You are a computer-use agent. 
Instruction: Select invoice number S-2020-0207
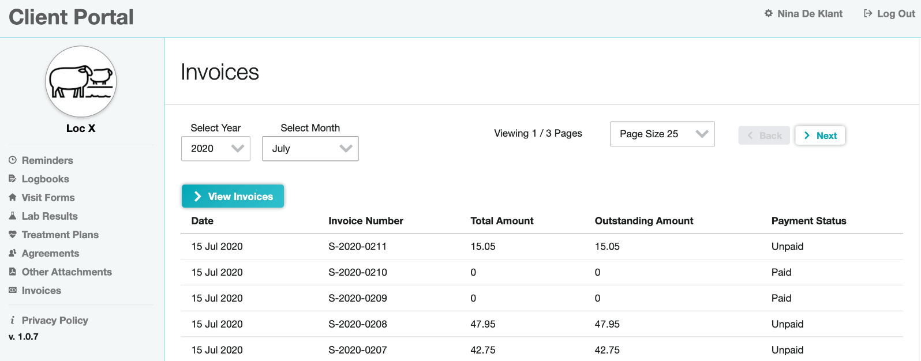[x=358, y=350]
